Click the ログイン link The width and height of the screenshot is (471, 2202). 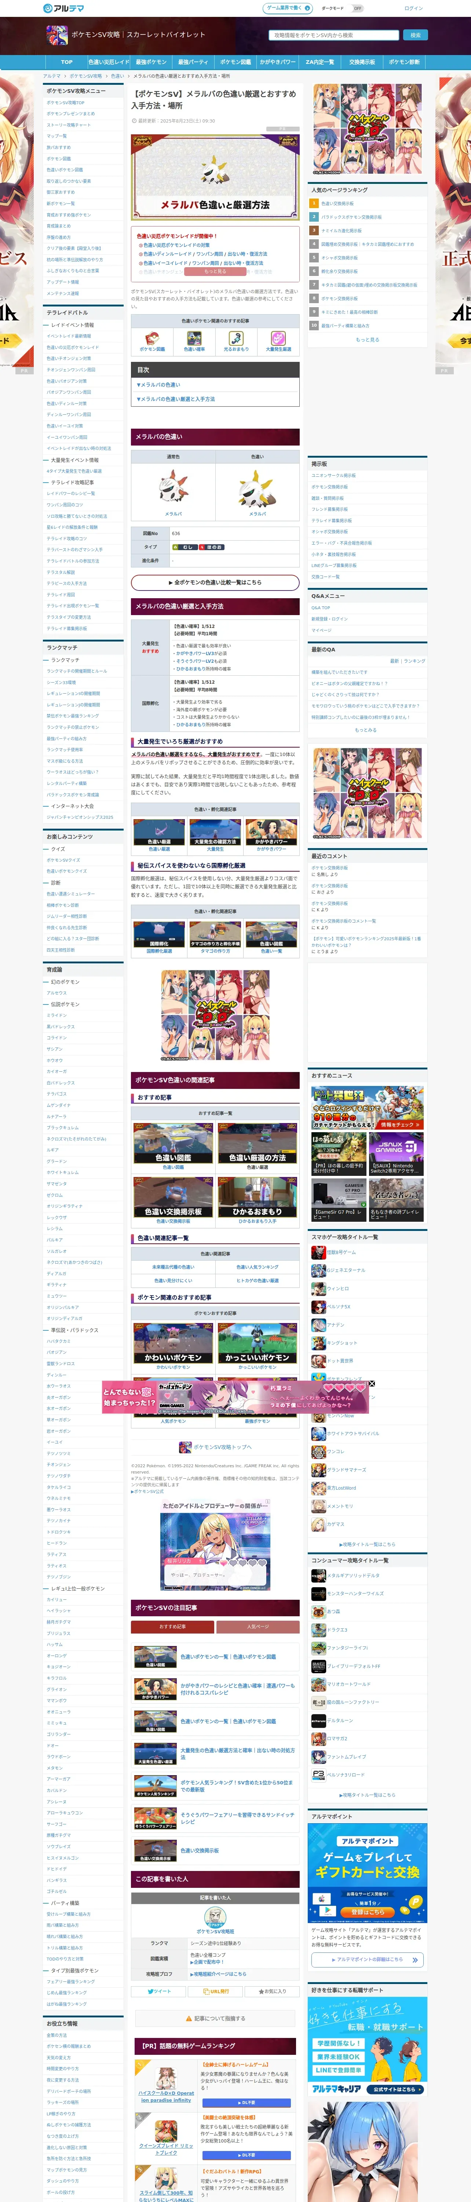coord(414,8)
